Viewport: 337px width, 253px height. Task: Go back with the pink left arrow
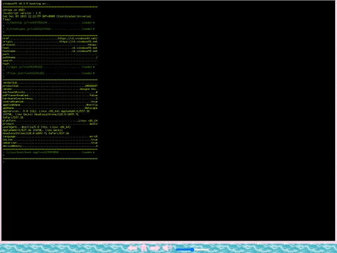pos(132,248)
